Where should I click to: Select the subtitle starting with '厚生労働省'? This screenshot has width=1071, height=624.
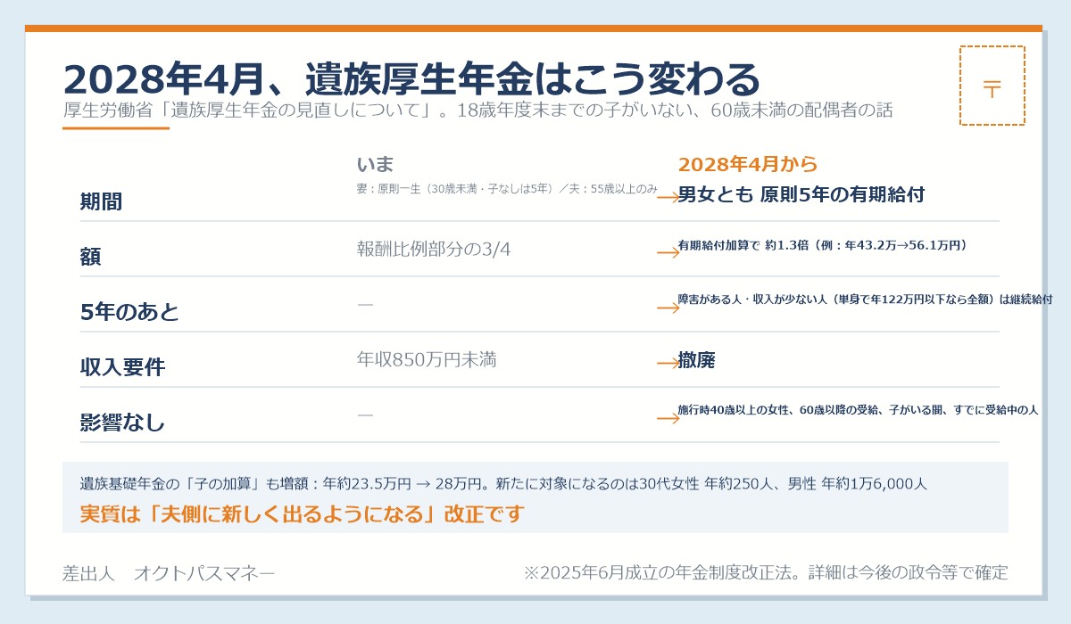coord(477,111)
